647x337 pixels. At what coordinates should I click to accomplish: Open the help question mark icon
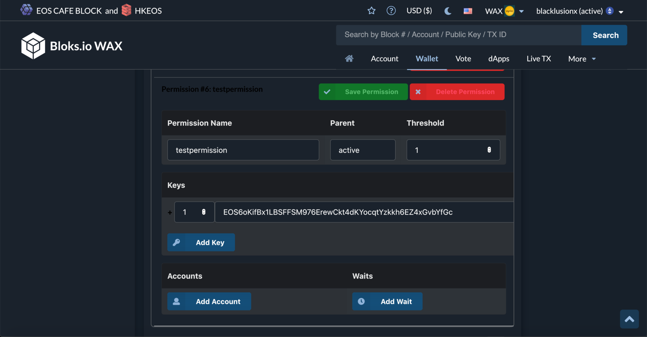coord(391,11)
